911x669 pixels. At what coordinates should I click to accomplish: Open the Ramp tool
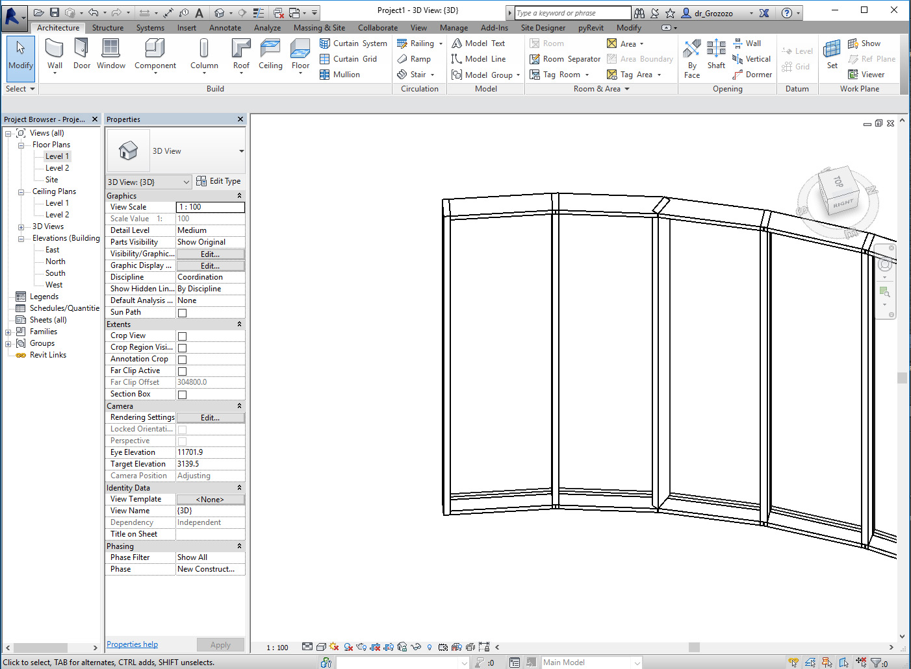click(415, 58)
